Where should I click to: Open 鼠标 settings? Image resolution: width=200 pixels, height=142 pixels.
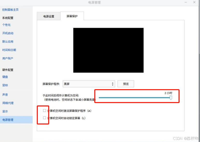point(5,85)
